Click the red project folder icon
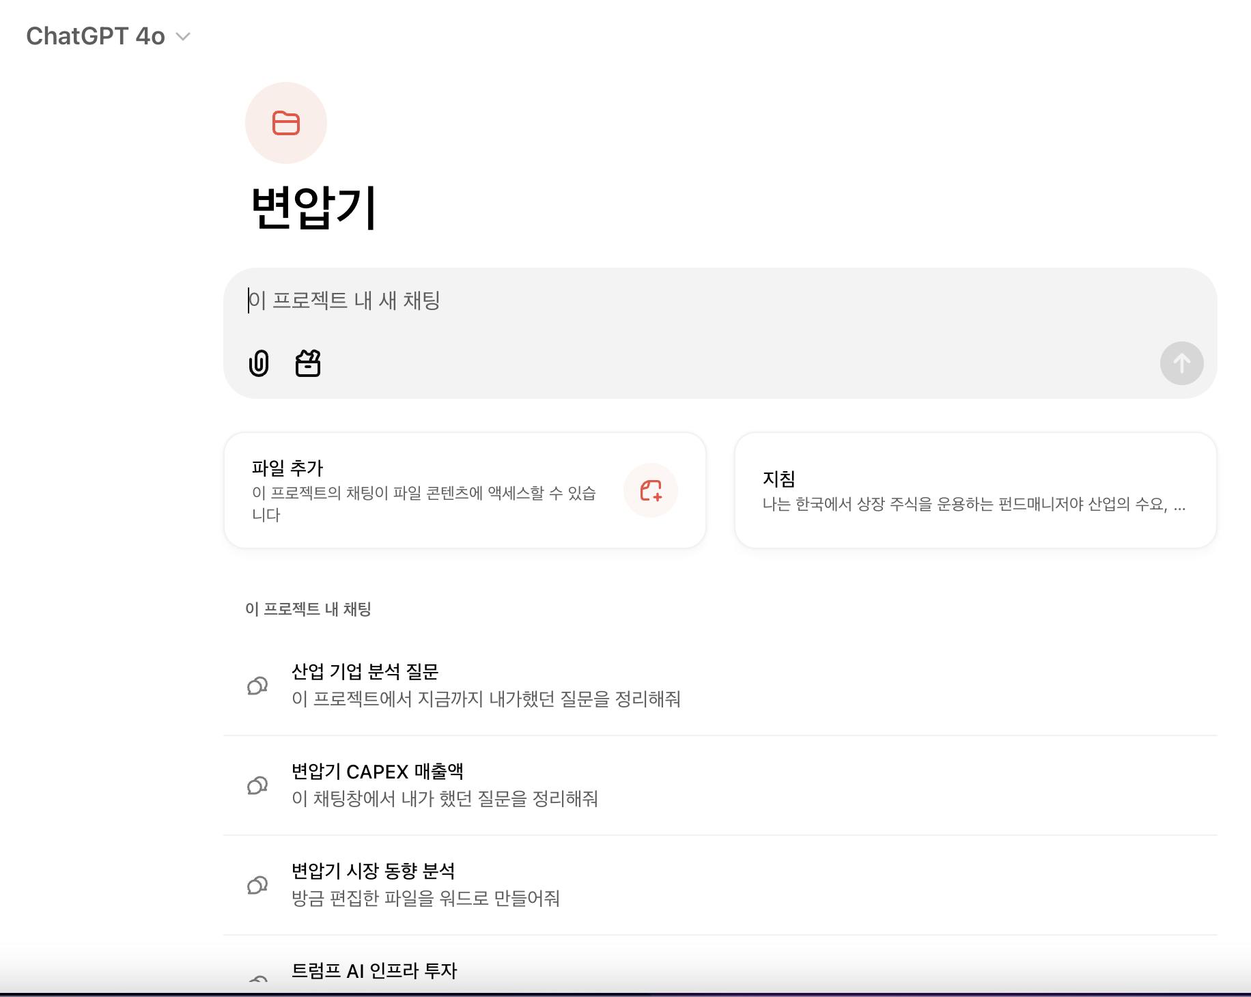Screen dimensions: 1251x997 [x=286, y=123]
